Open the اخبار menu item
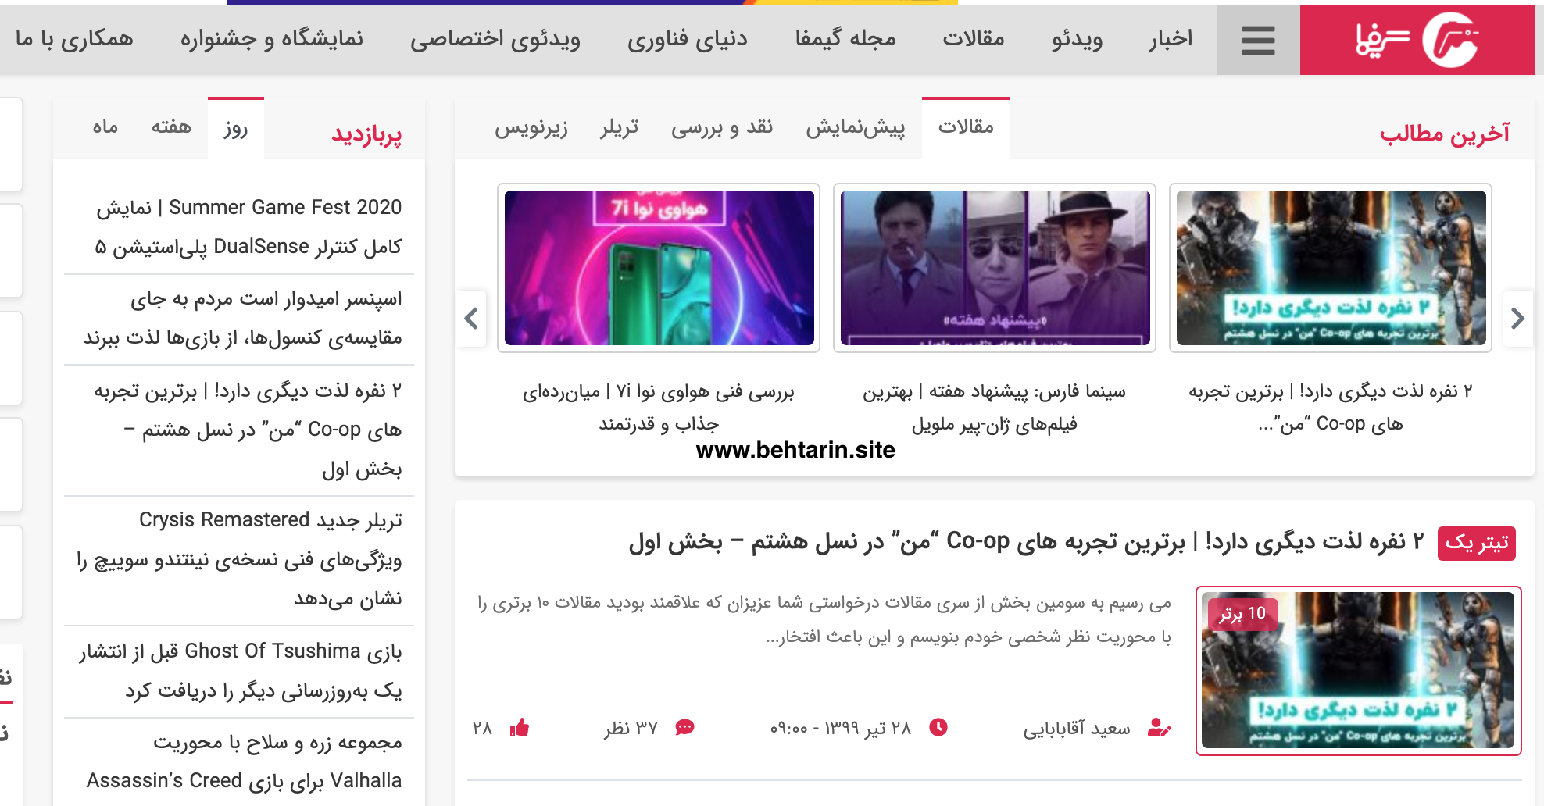This screenshot has height=806, width=1544. [1171, 39]
